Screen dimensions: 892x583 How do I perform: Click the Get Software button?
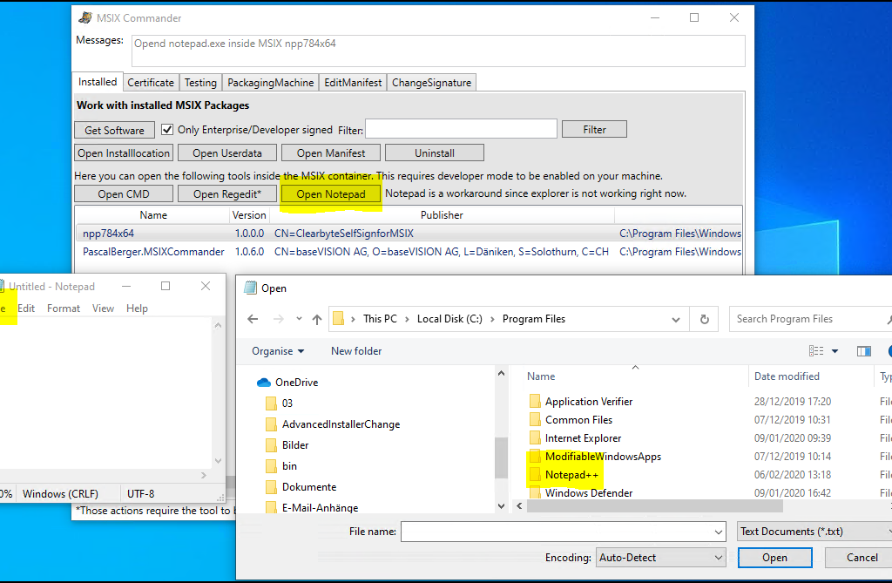coord(114,130)
